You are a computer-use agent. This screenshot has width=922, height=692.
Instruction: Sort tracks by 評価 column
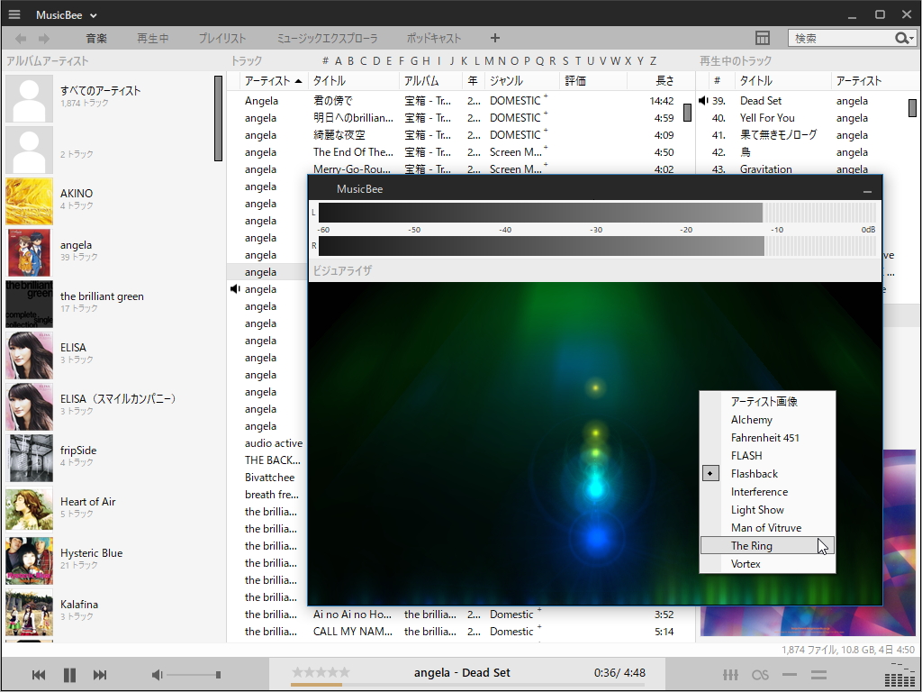[593, 81]
